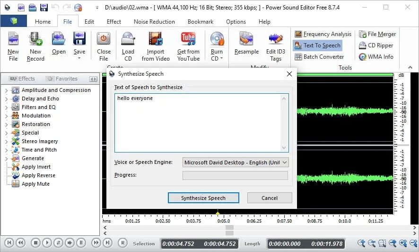Switch to the Edit ribbon tab

pyautogui.click(x=89, y=22)
